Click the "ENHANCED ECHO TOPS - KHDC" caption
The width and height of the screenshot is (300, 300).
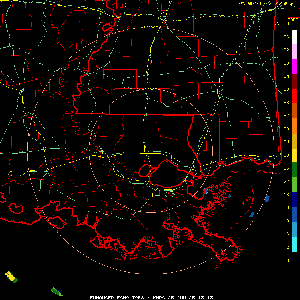(x=128, y=298)
